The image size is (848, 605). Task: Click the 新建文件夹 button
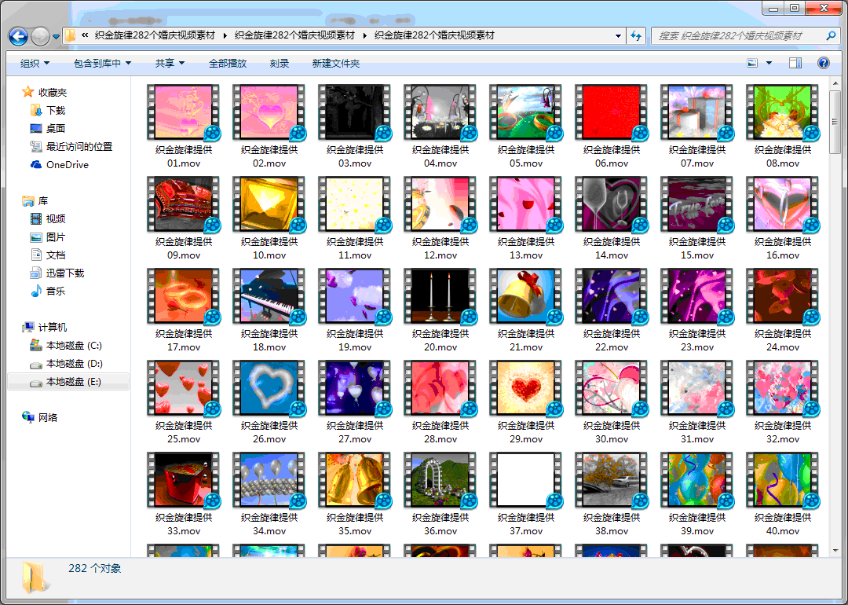(335, 63)
